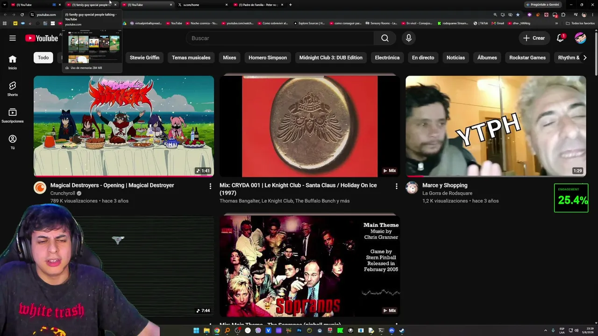Select the Noticias filter chip
598x336 pixels.
click(456, 57)
